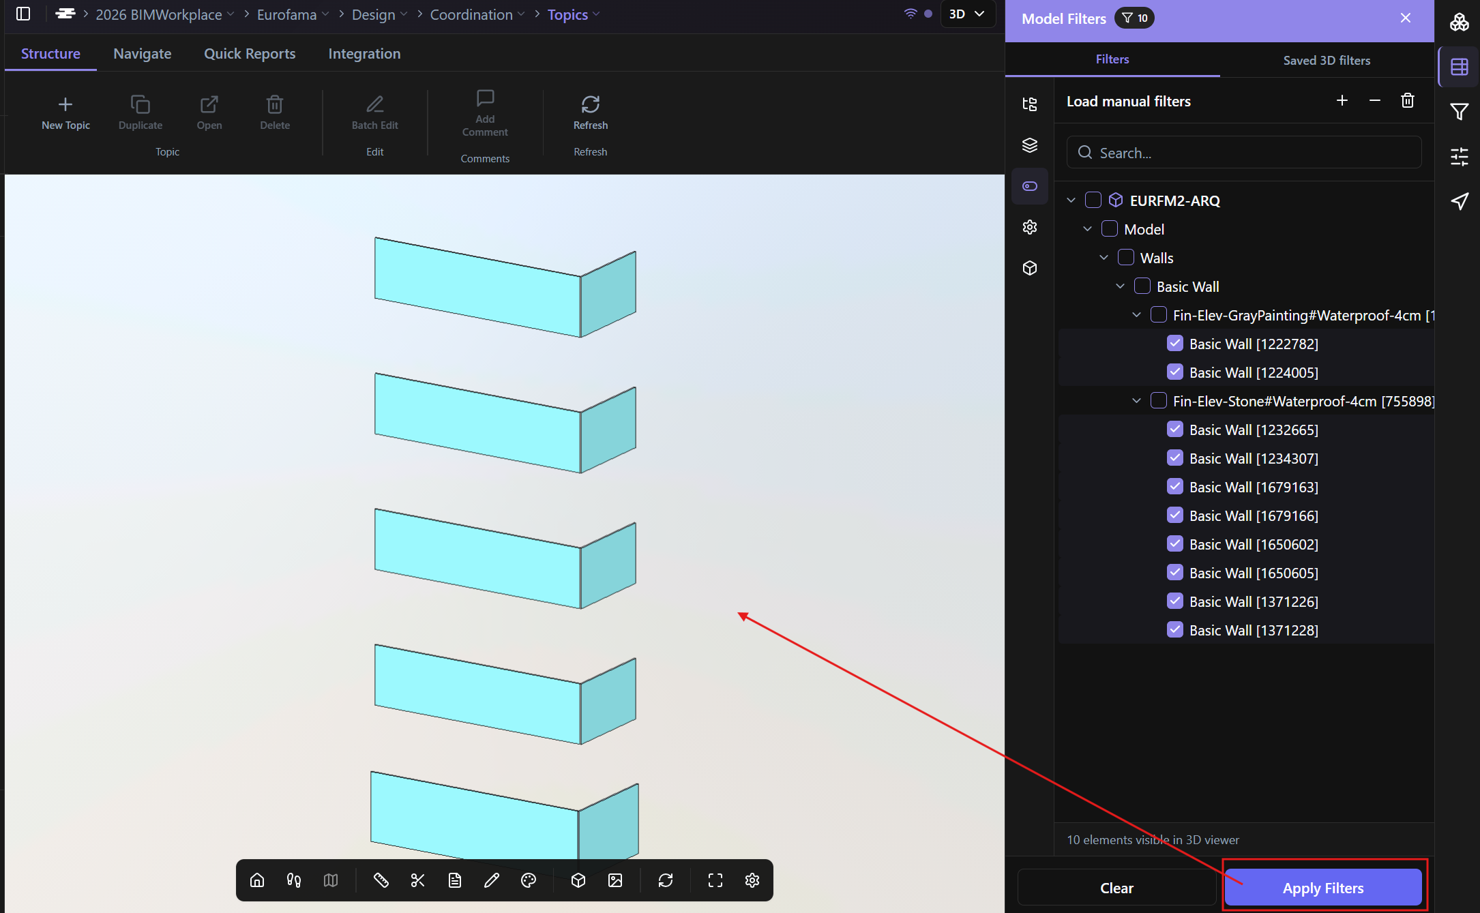Uncheck Basic Wall [1224005]

[1175, 372]
